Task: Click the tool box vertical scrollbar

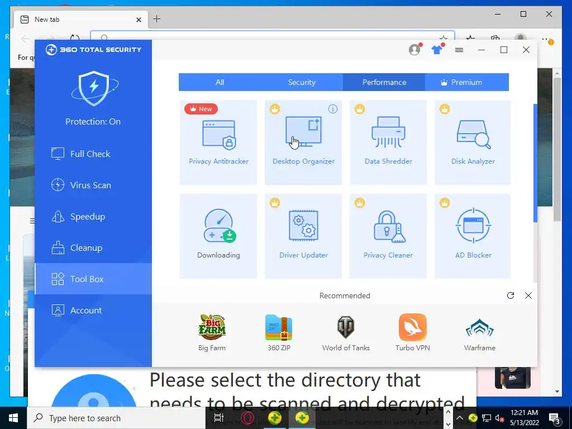Action: 535,163
